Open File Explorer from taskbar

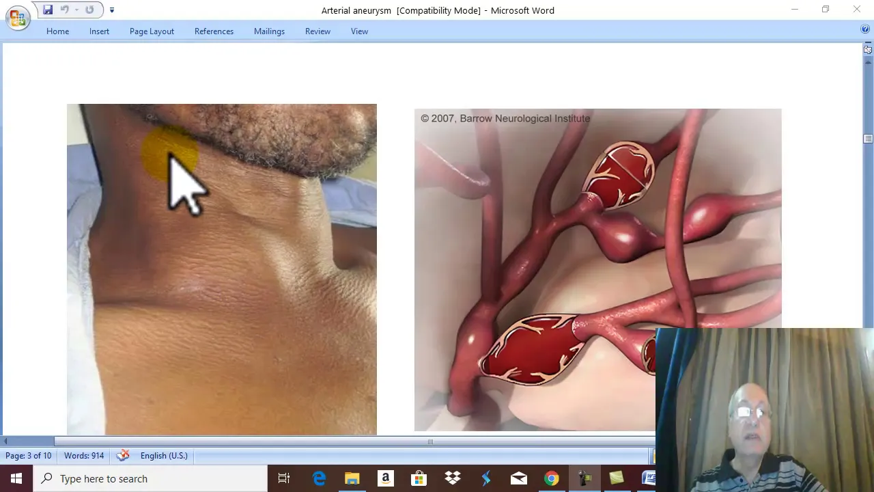[352, 478]
